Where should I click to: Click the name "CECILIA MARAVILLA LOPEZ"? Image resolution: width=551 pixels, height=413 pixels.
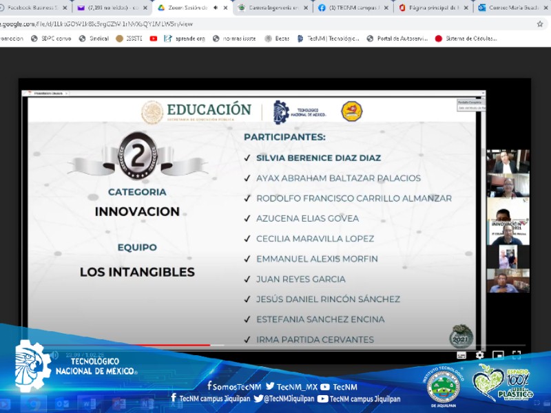coord(315,239)
